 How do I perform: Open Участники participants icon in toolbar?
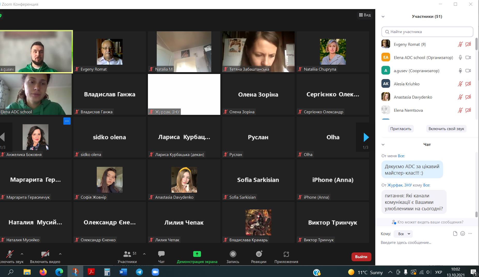coord(127,254)
